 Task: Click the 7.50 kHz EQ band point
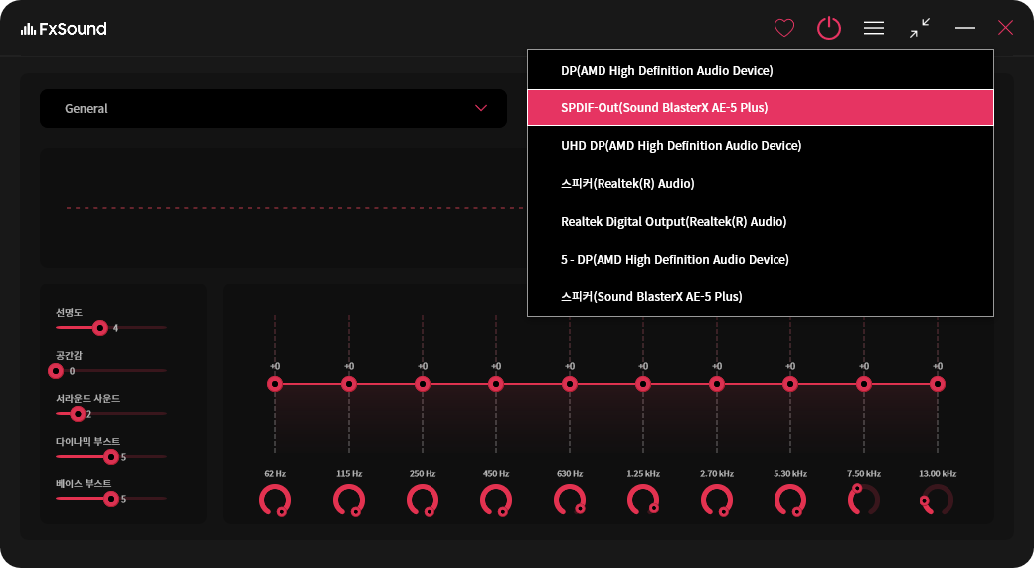(864, 384)
